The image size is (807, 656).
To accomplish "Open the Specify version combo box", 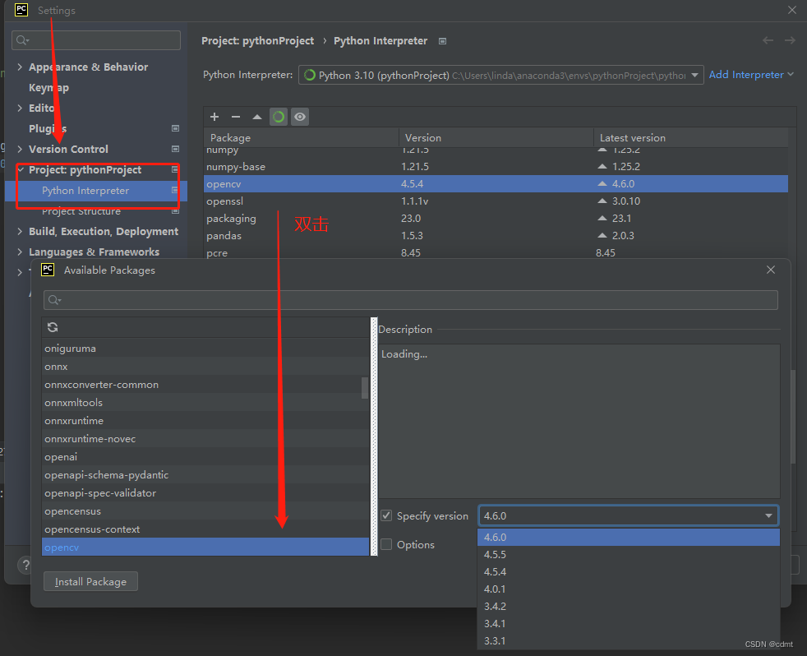I will point(629,515).
